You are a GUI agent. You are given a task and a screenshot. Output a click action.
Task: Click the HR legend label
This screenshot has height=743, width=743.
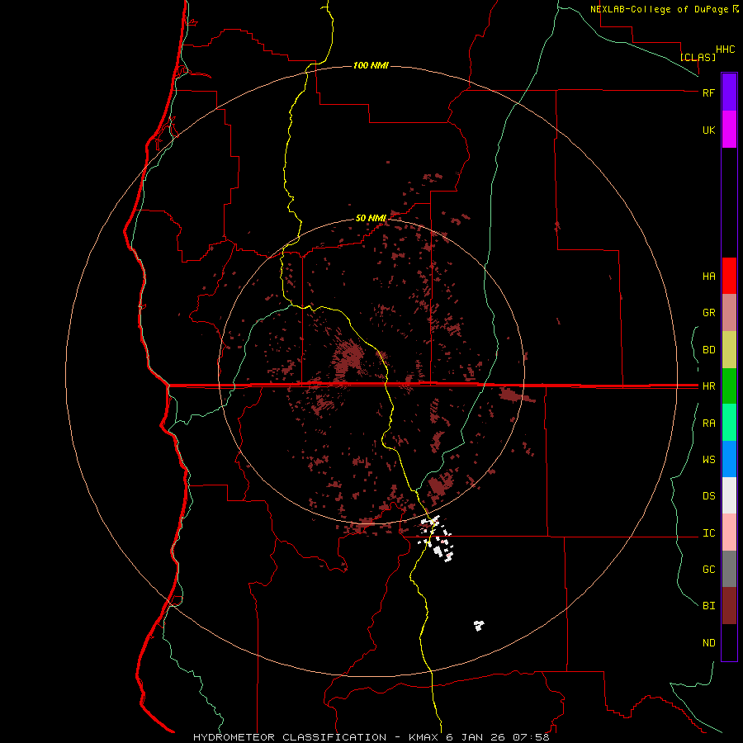708,386
